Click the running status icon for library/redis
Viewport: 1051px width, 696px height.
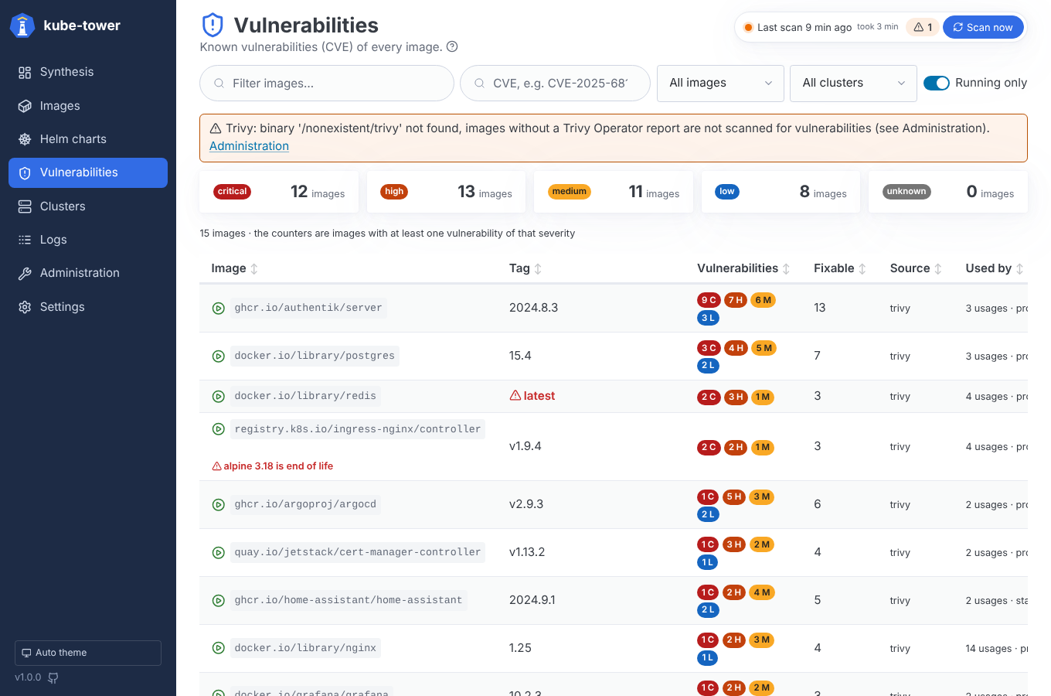pyautogui.click(x=219, y=397)
